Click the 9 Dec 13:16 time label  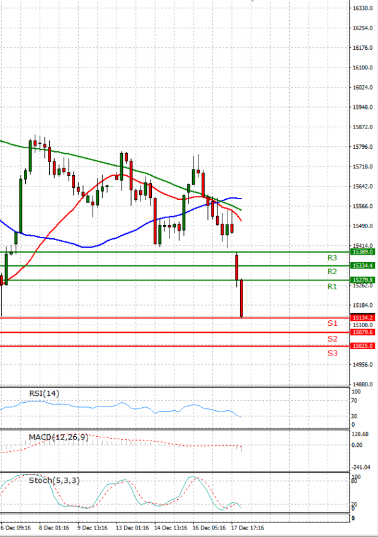93,528
